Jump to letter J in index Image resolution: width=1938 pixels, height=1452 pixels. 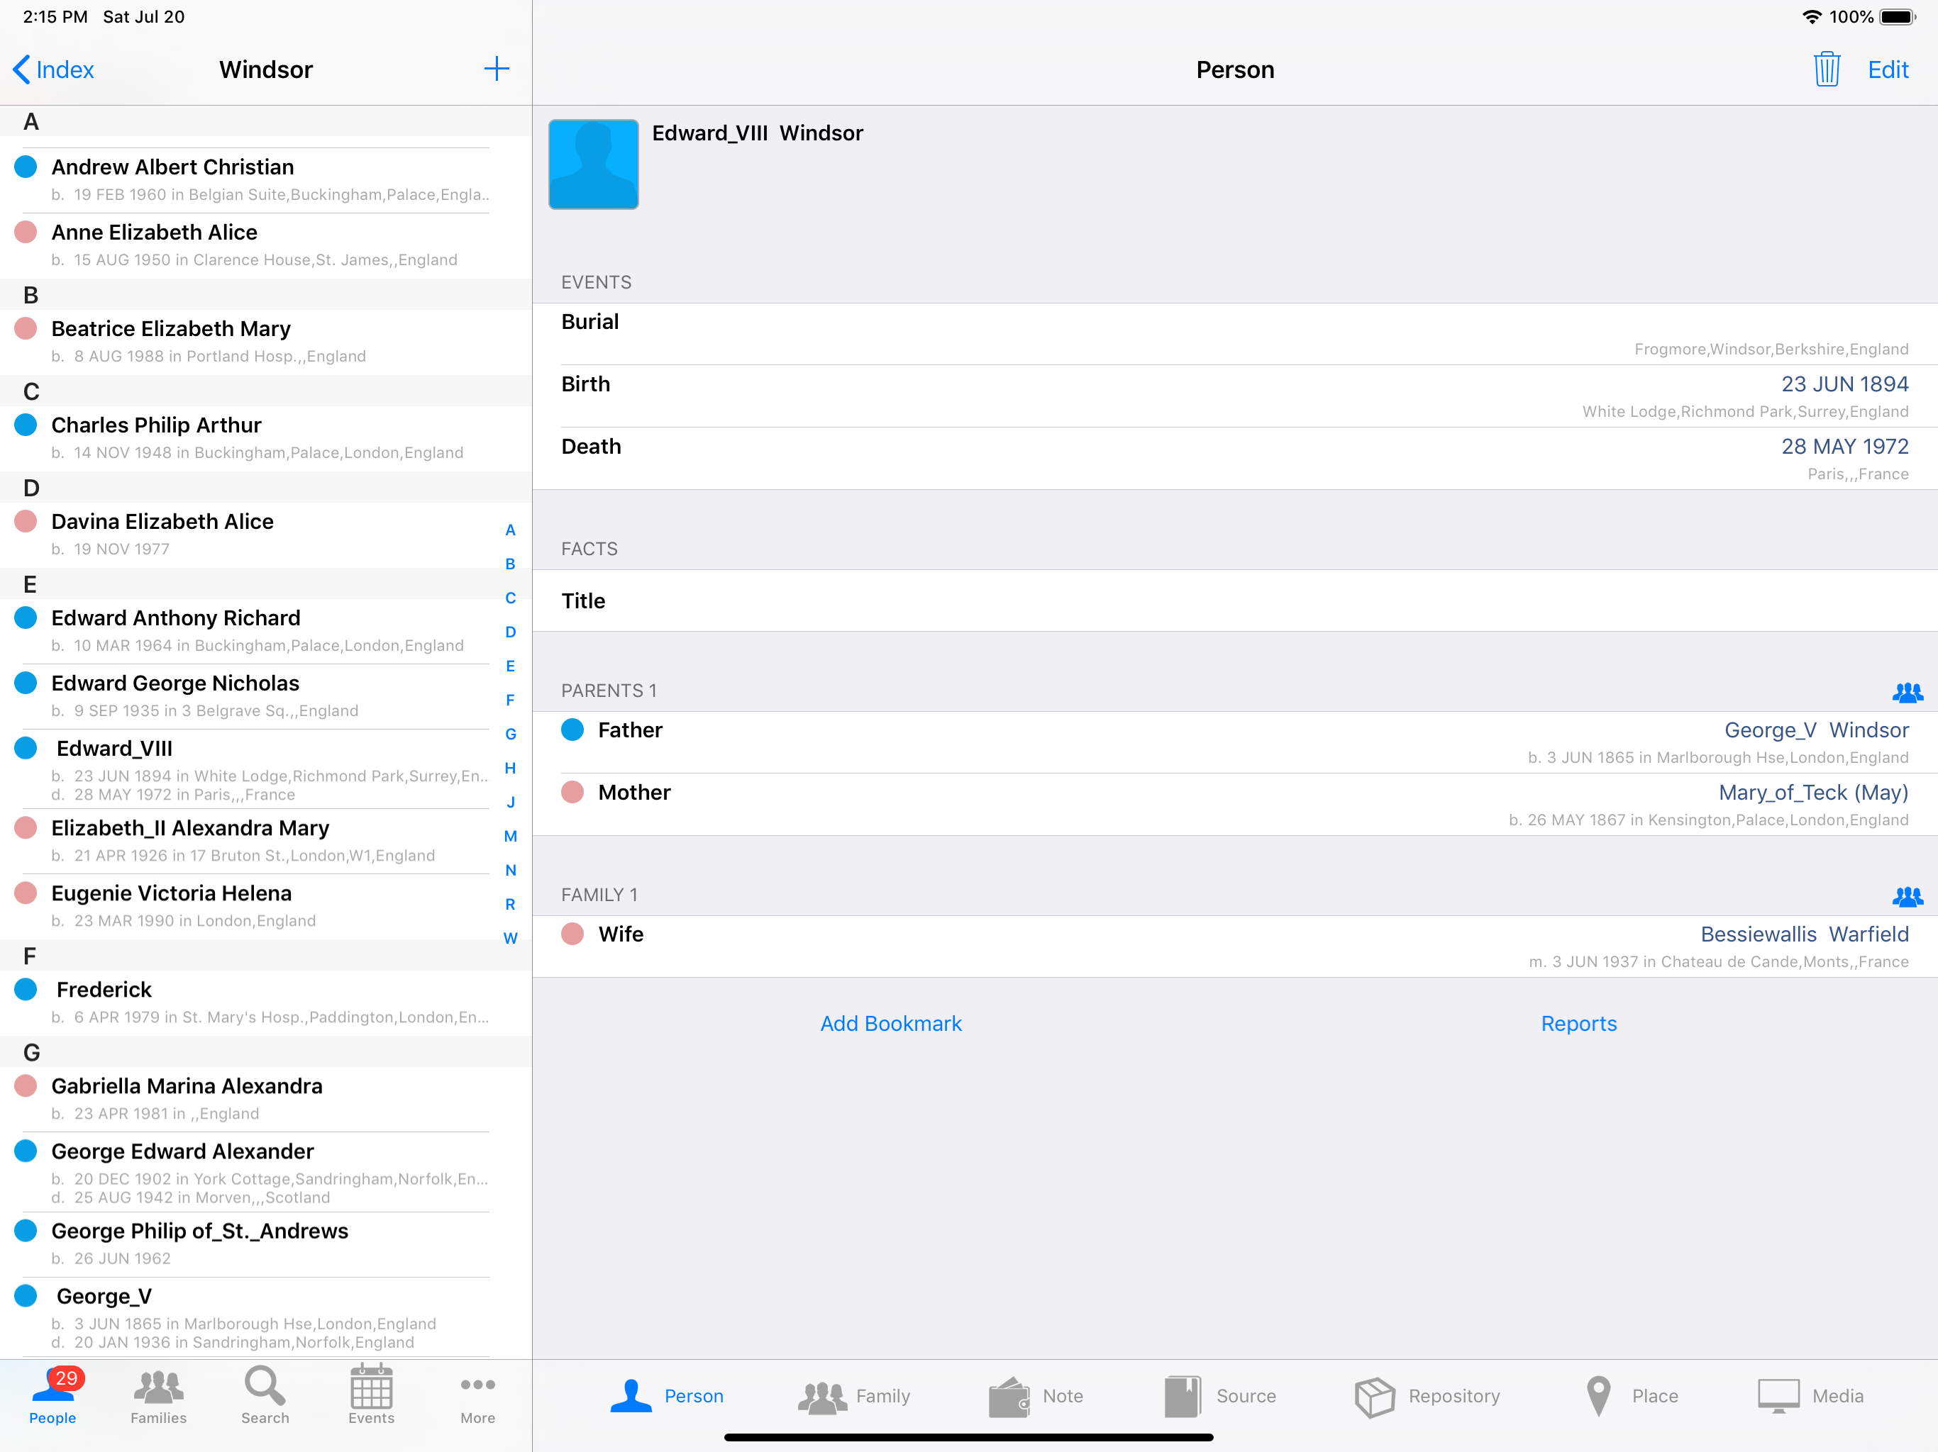point(510,802)
